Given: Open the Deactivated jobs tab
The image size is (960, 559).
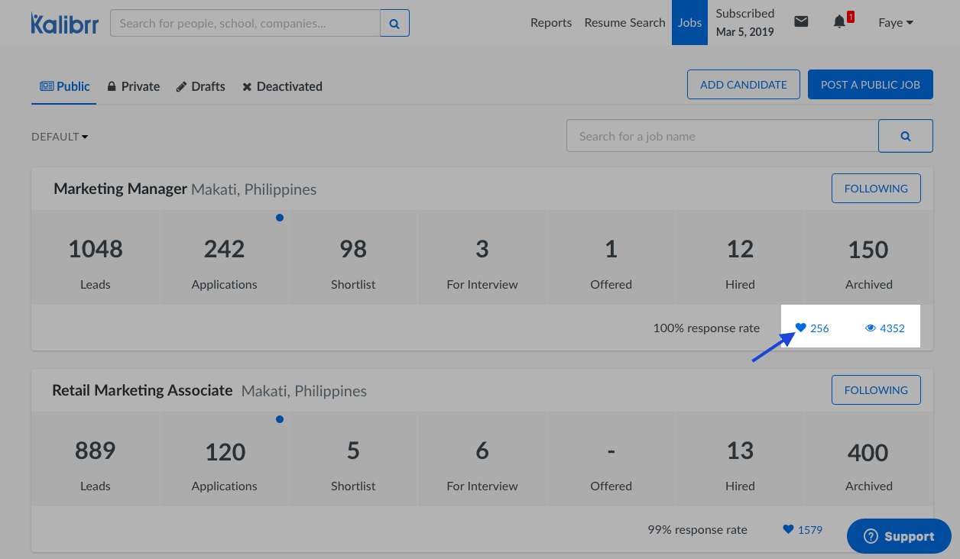Looking at the screenshot, I should pyautogui.click(x=282, y=86).
